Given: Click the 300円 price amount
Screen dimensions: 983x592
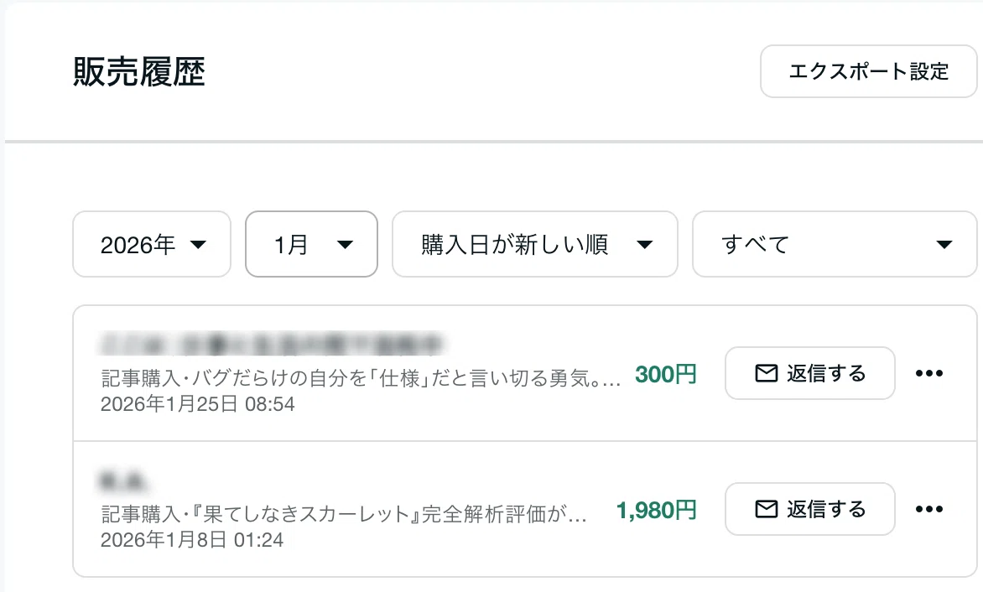Looking at the screenshot, I should click(666, 375).
